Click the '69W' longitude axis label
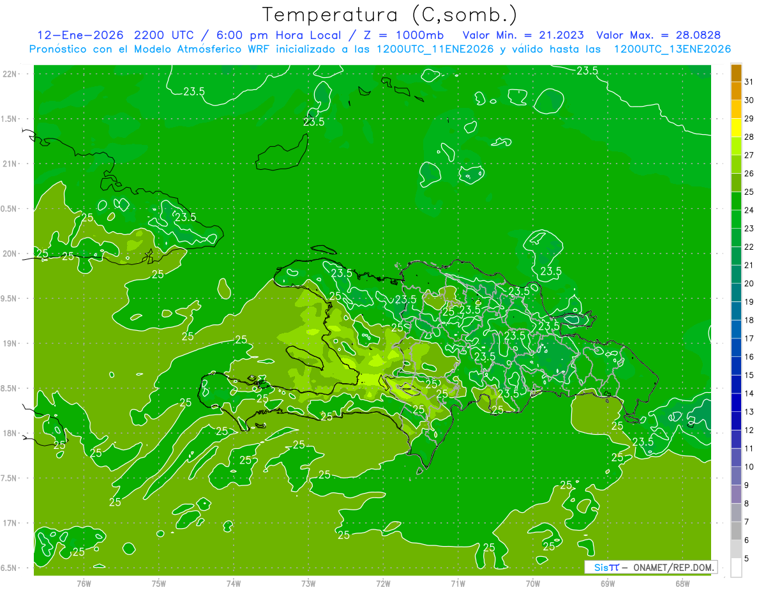 coord(608,584)
